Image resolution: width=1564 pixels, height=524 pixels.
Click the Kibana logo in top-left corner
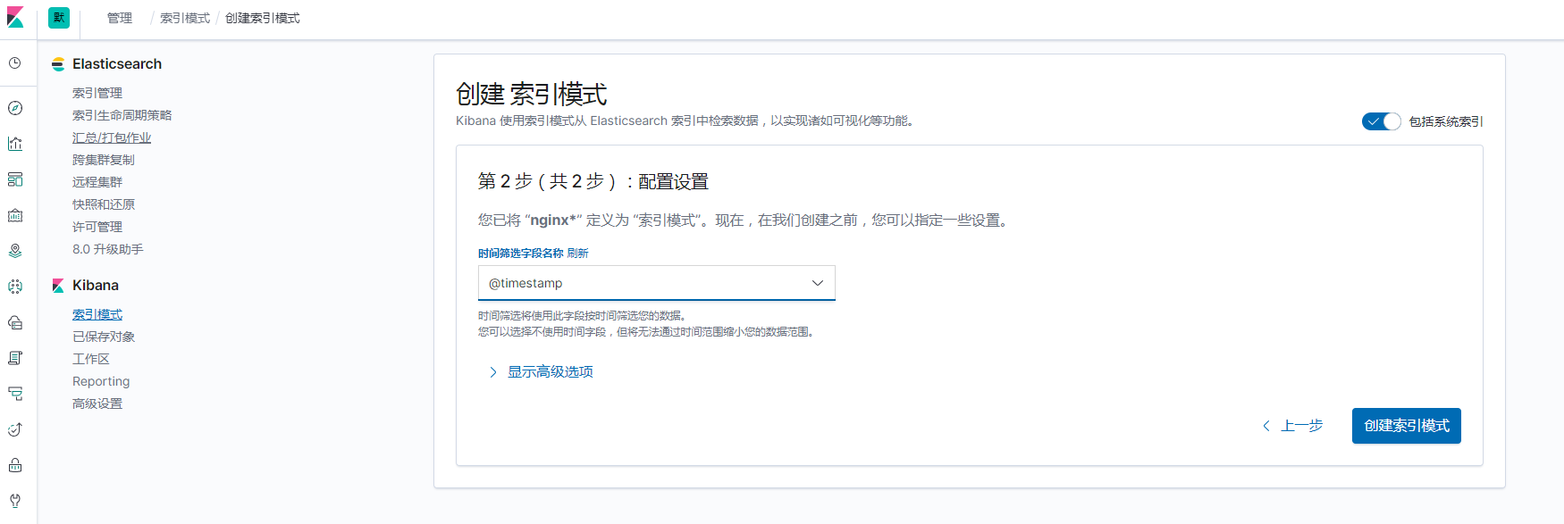(15, 18)
